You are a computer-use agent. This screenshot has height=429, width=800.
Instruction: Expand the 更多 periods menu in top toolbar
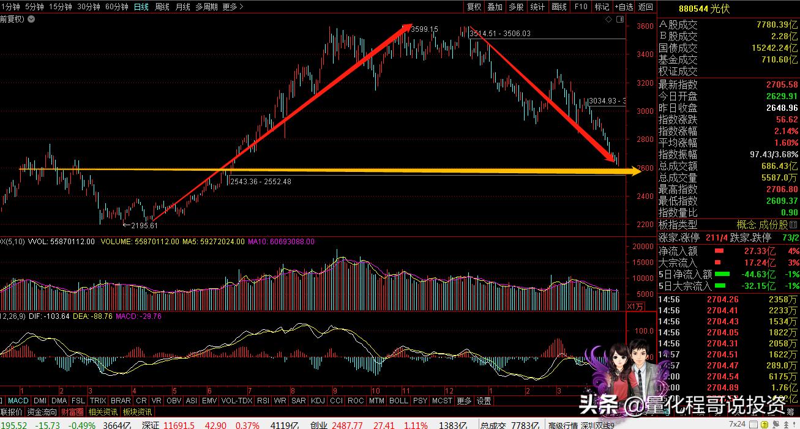point(229,7)
